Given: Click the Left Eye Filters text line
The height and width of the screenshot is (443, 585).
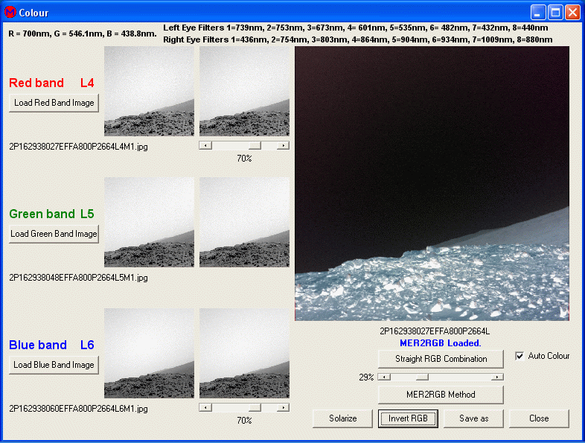Looking at the screenshot, I should click(x=356, y=28).
